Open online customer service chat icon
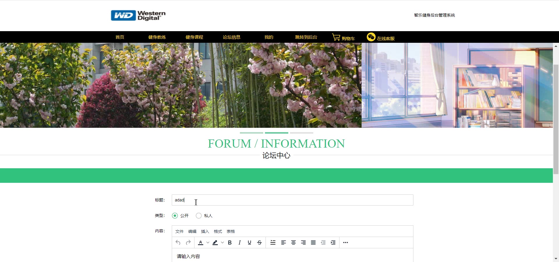The height and width of the screenshot is (262, 559). (371, 37)
